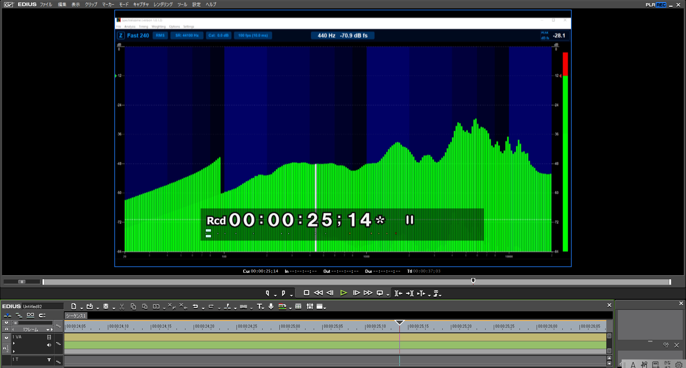Open Set In point dropdown arrow

[275, 295]
